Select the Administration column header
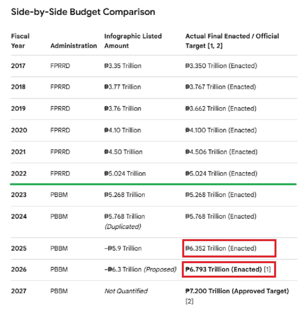This screenshot has height=316, width=303. coord(74,46)
